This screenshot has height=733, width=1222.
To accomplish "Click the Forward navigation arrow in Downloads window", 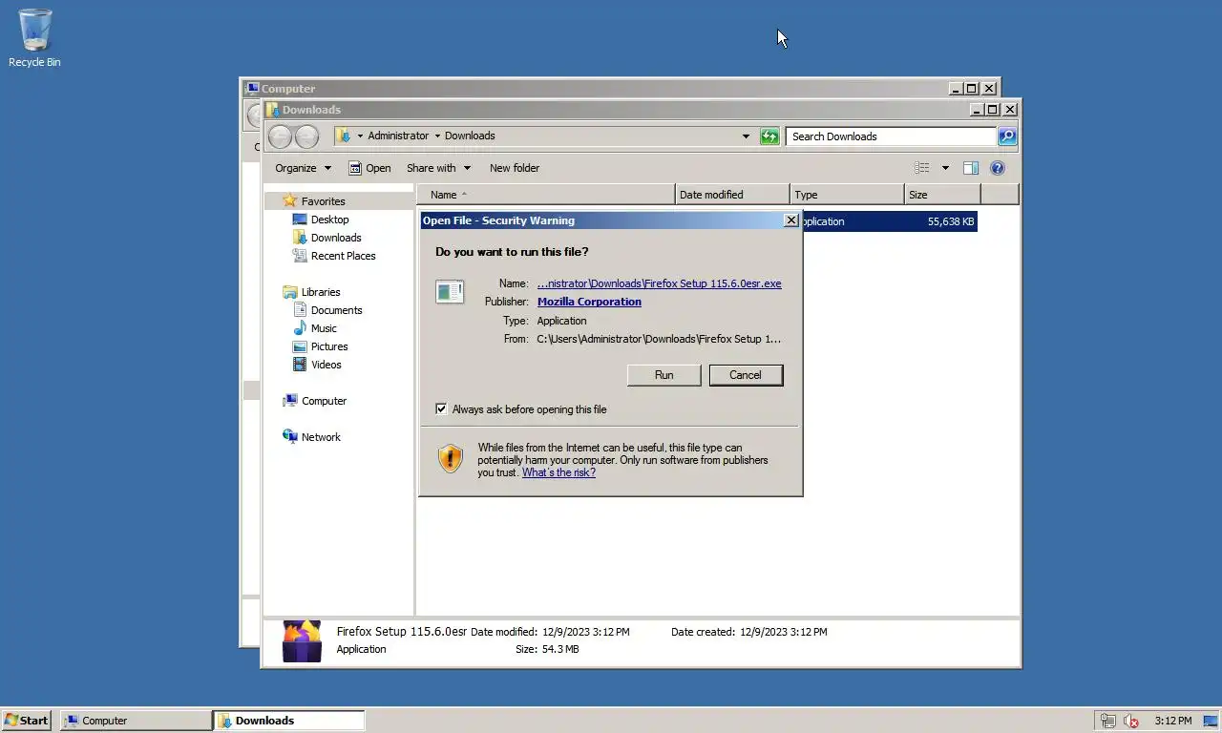I will [x=306, y=136].
